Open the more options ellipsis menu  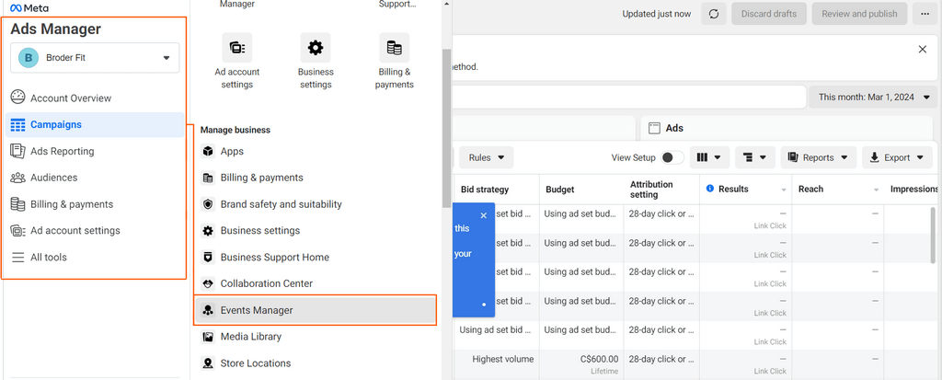[x=925, y=14]
